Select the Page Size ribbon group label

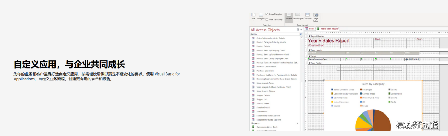267,25
